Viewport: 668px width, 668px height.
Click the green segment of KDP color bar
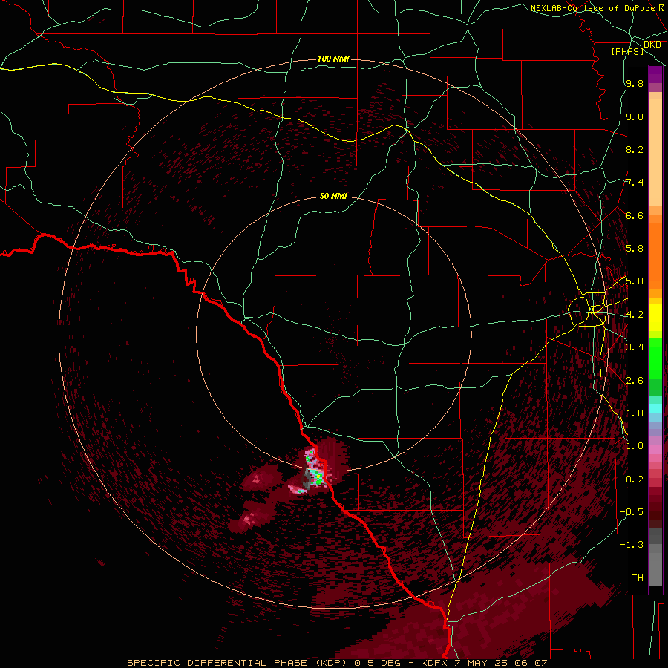tap(655, 367)
